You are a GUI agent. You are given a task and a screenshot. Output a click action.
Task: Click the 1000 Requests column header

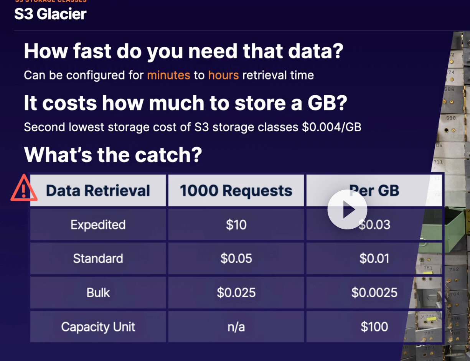tap(236, 191)
